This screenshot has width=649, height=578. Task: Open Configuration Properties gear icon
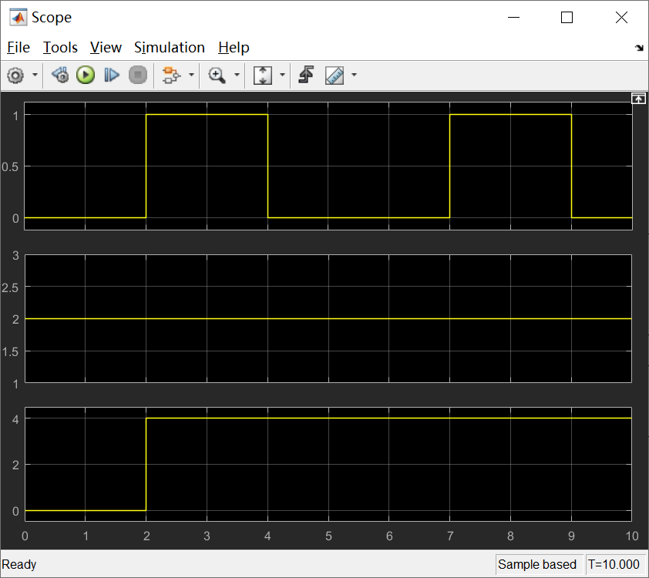[x=15, y=76]
